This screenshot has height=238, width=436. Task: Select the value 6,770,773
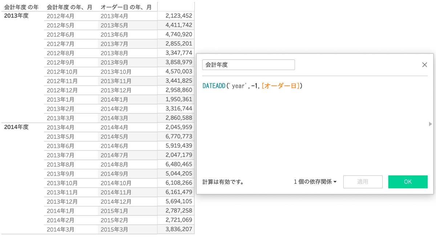[x=179, y=136]
